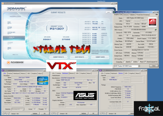Viewport: 163px width, 116px height.
Task: Switch to the Sensors tab in GPU-Z
Action: (x=126, y=15)
